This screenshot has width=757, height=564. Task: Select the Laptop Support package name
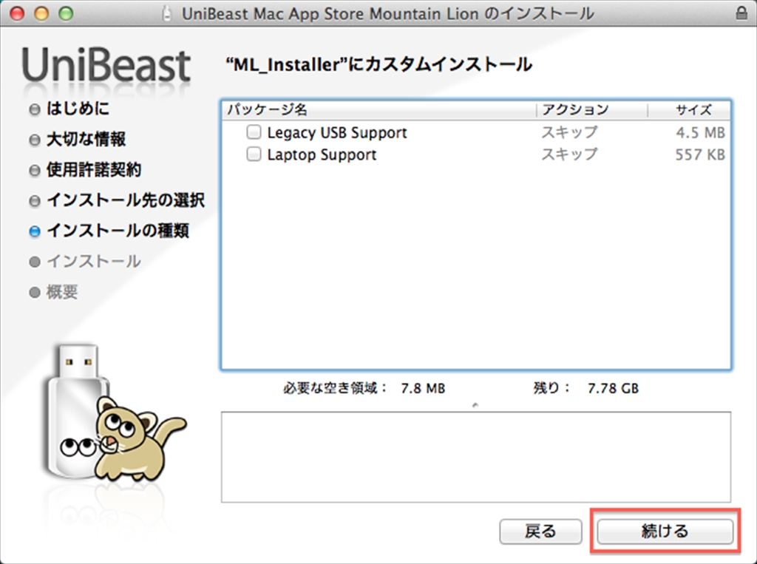(322, 154)
